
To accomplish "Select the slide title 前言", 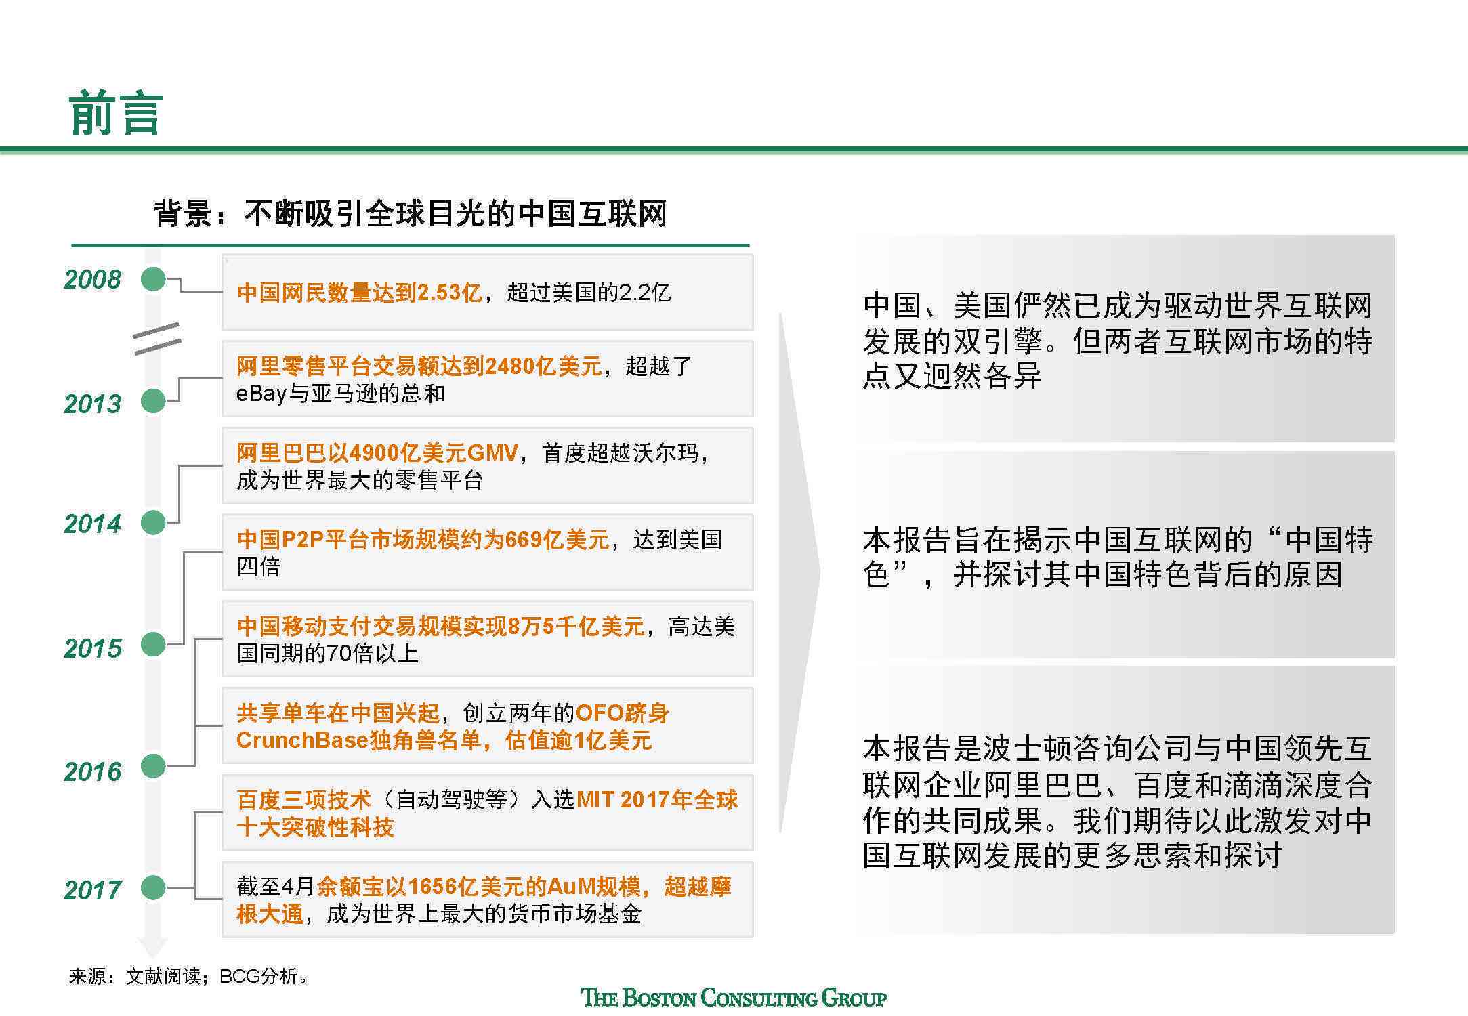I will pyautogui.click(x=116, y=113).
